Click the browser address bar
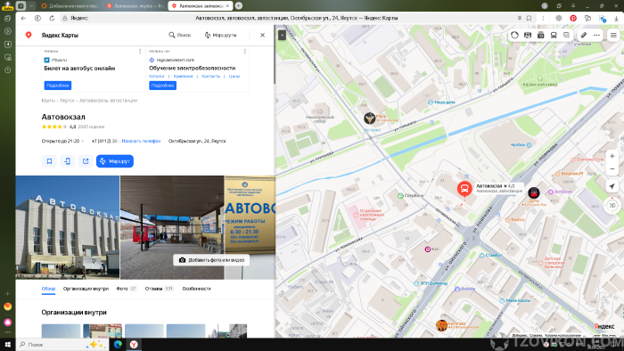 pos(297,18)
